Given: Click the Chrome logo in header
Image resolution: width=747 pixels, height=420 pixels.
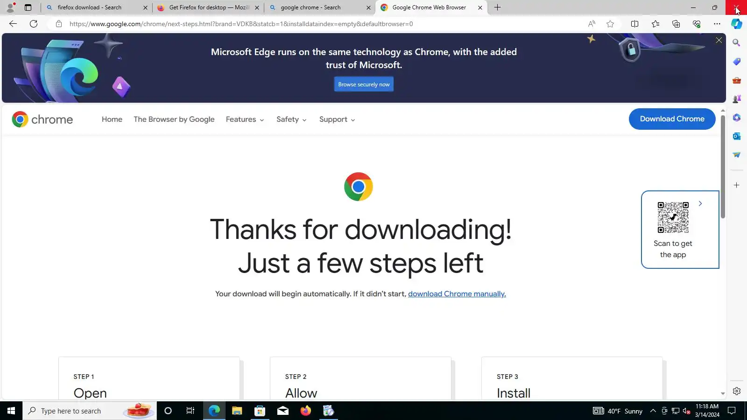Looking at the screenshot, I should 42,119.
